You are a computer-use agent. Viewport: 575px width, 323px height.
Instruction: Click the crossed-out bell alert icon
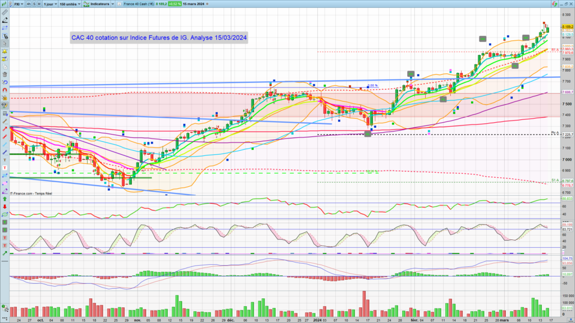(x=4, y=59)
